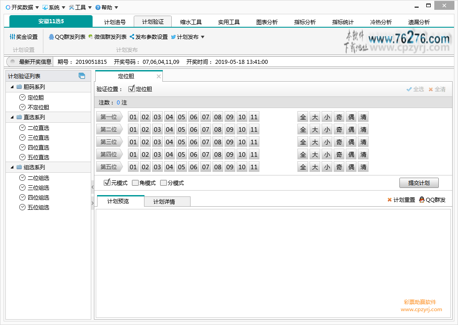Image resolution: width=458 pixels, height=325 pixels.
Task: Open 微信群发列表 WeChat list
Action: coord(107,37)
